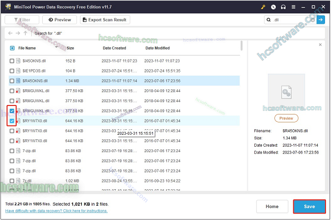The image size is (331, 220).
Task: Sort by the Date Modified column header
Action: (x=158, y=48)
